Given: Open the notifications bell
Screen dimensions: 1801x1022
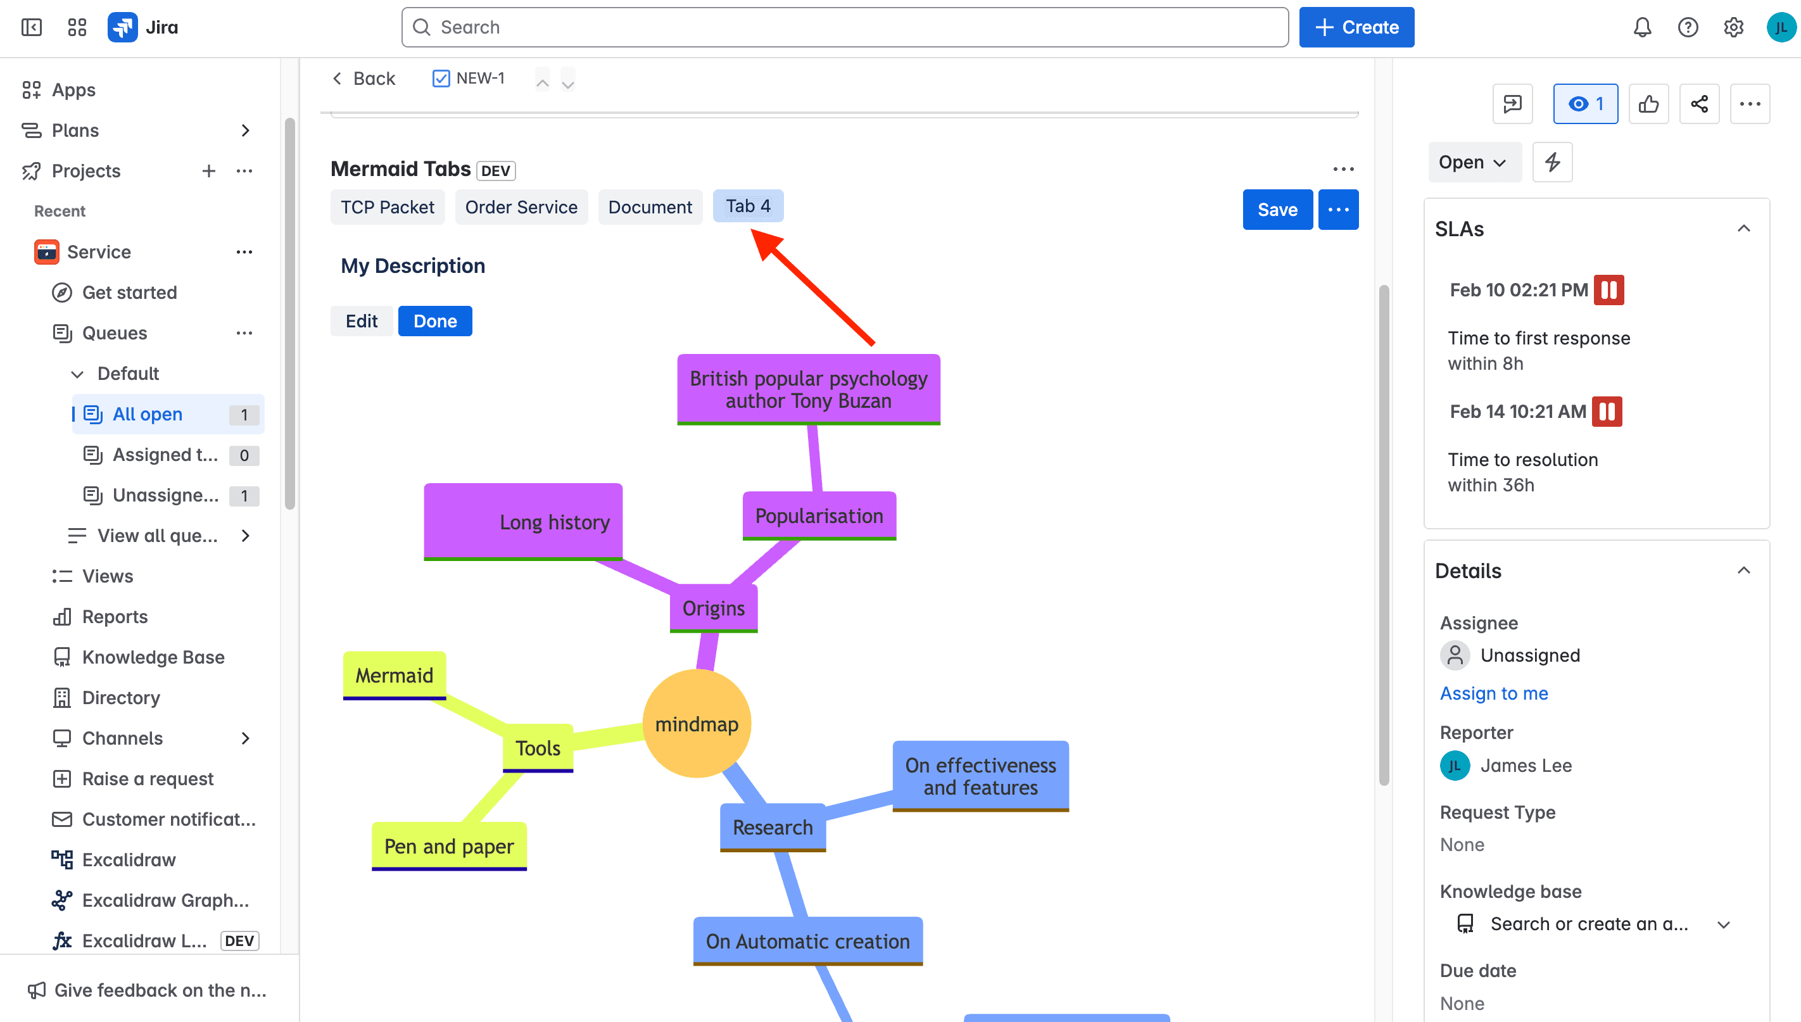Looking at the screenshot, I should pyautogui.click(x=1641, y=27).
